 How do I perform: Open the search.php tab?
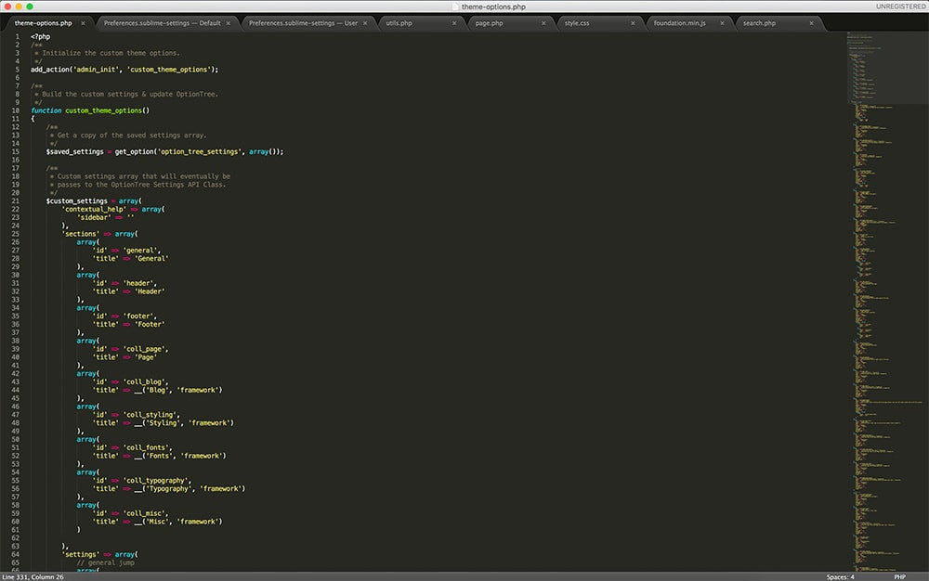click(759, 23)
